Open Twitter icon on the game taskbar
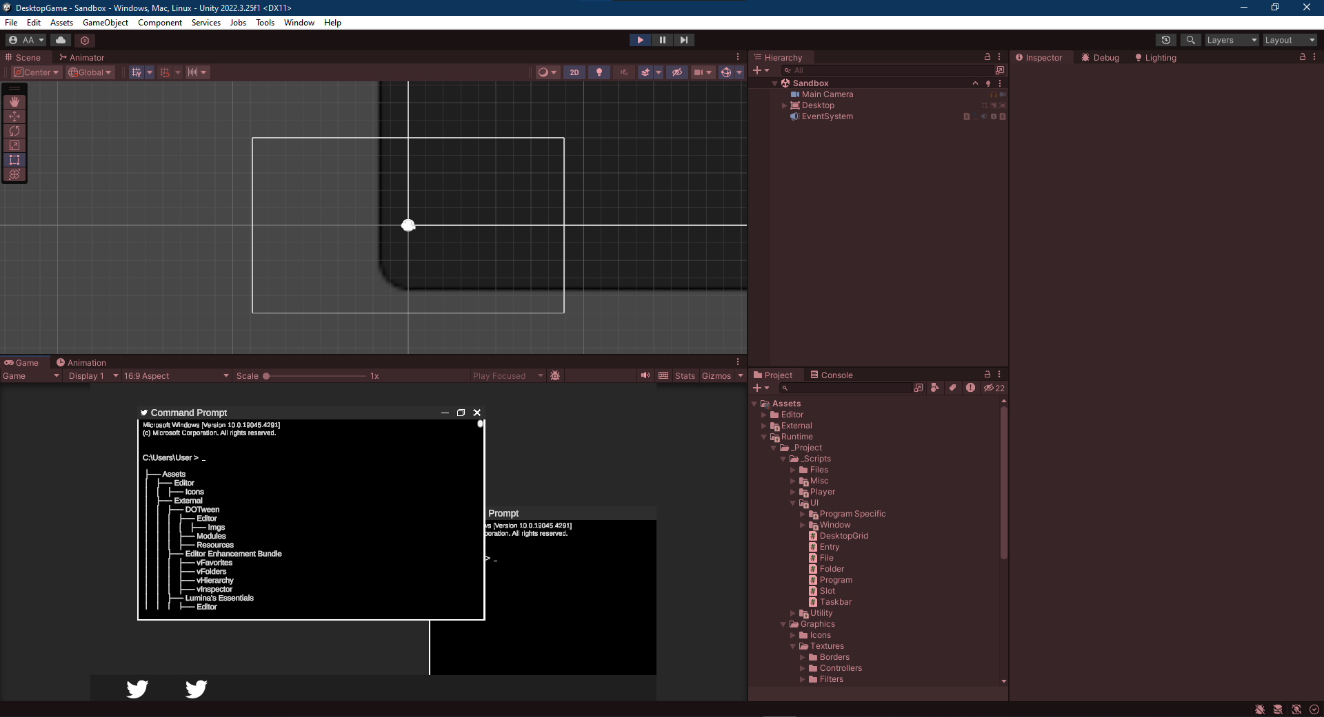The image size is (1324, 717). point(137,689)
